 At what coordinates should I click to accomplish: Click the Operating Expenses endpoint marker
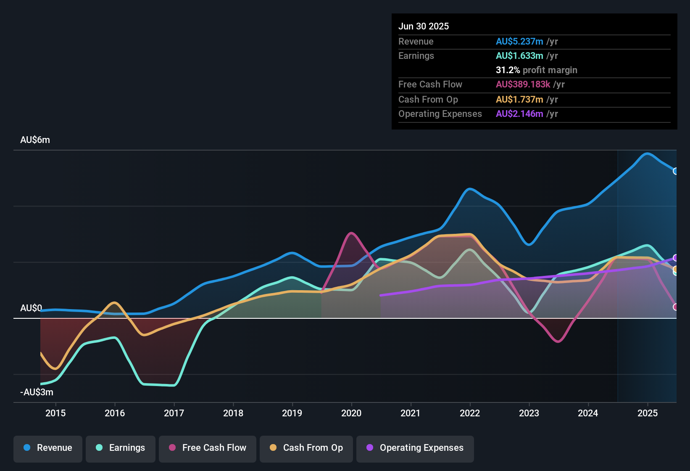pos(675,258)
